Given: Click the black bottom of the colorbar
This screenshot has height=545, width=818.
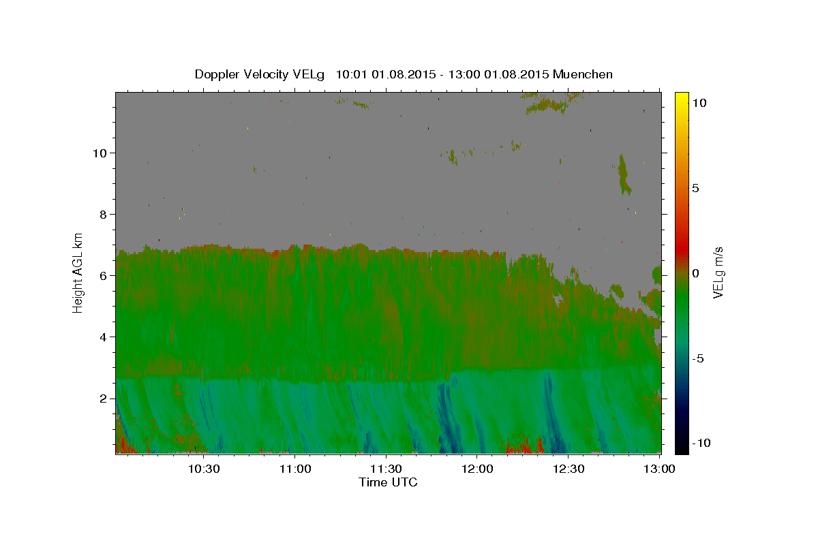Looking at the screenshot, I should pos(682,447).
